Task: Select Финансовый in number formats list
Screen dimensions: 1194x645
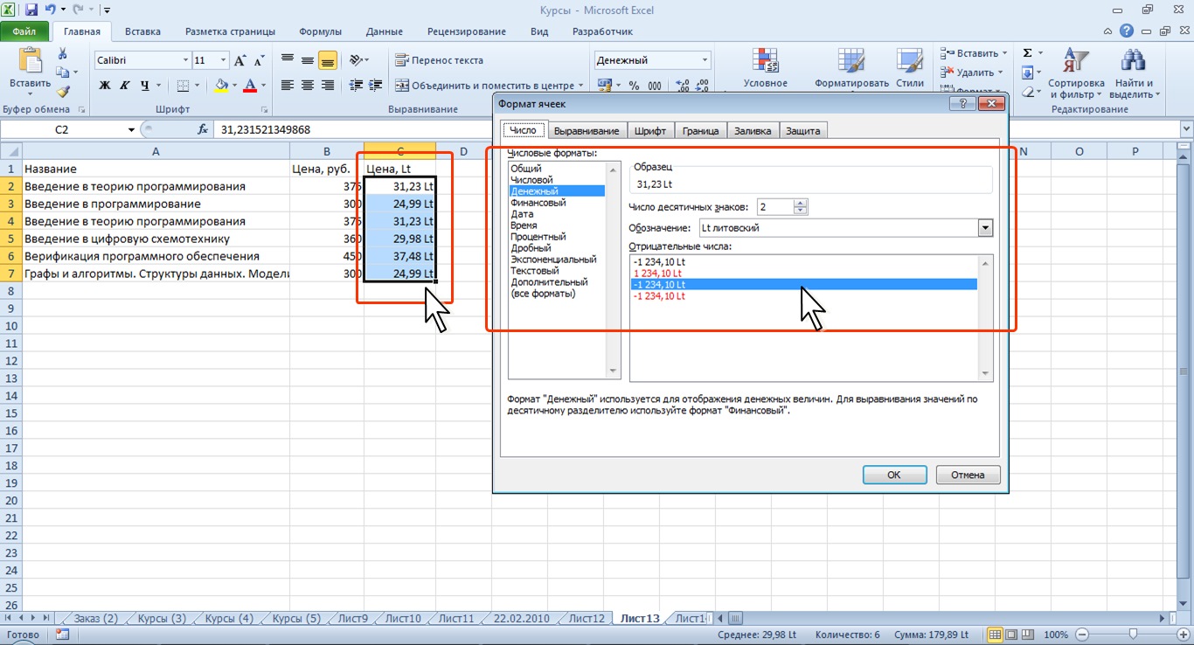Action: click(x=538, y=203)
